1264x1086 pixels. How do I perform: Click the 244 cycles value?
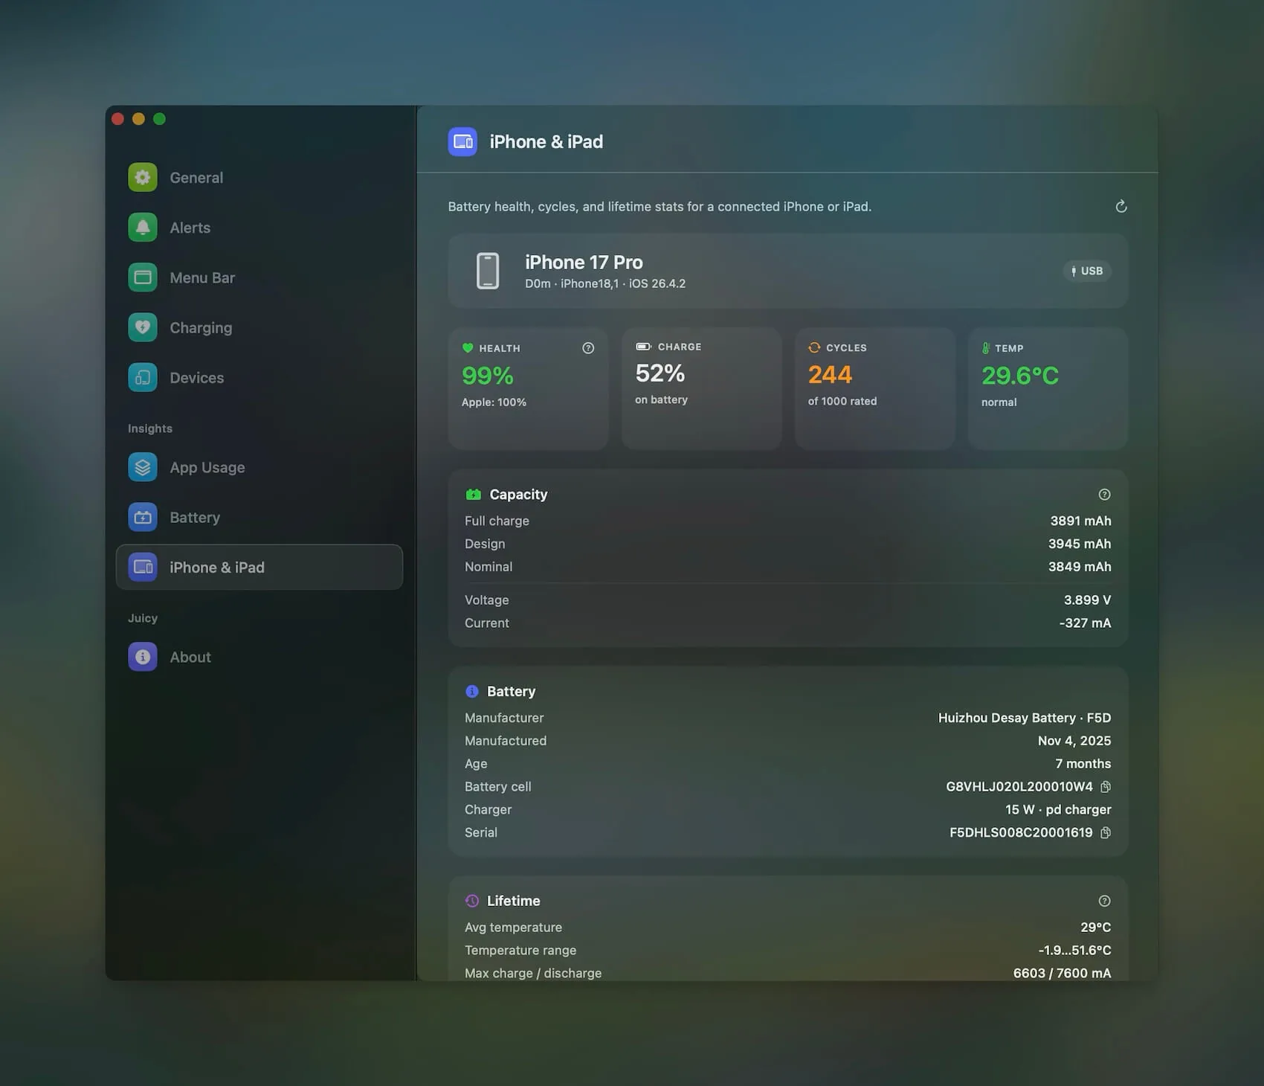[x=830, y=374]
